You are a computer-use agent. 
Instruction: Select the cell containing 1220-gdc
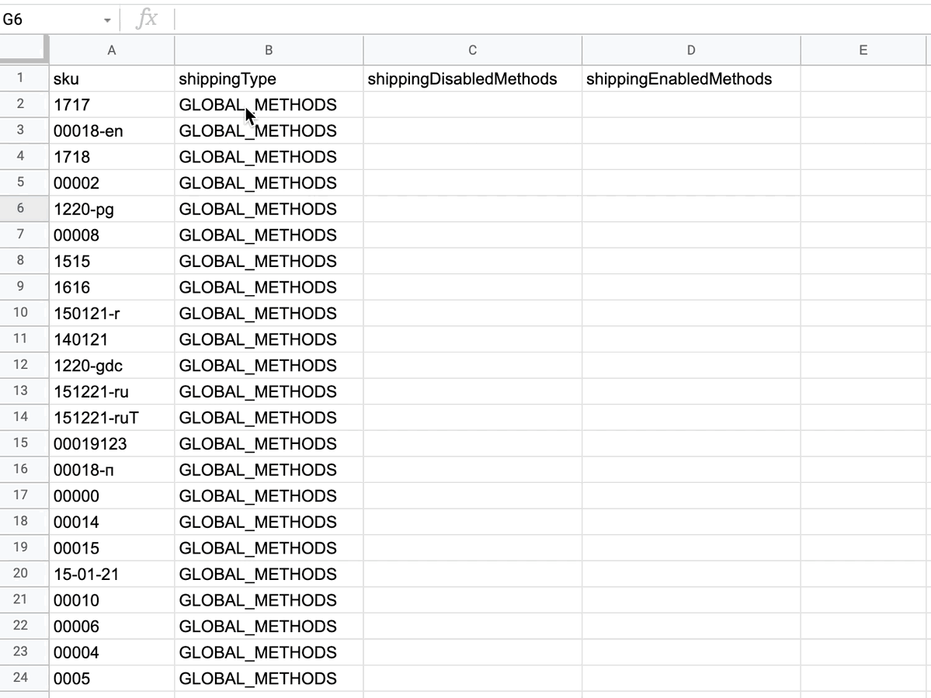pyautogui.click(x=112, y=366)
